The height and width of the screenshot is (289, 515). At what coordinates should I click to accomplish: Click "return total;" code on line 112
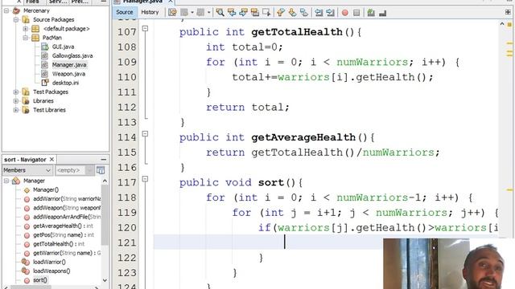(x=248, y=108)
